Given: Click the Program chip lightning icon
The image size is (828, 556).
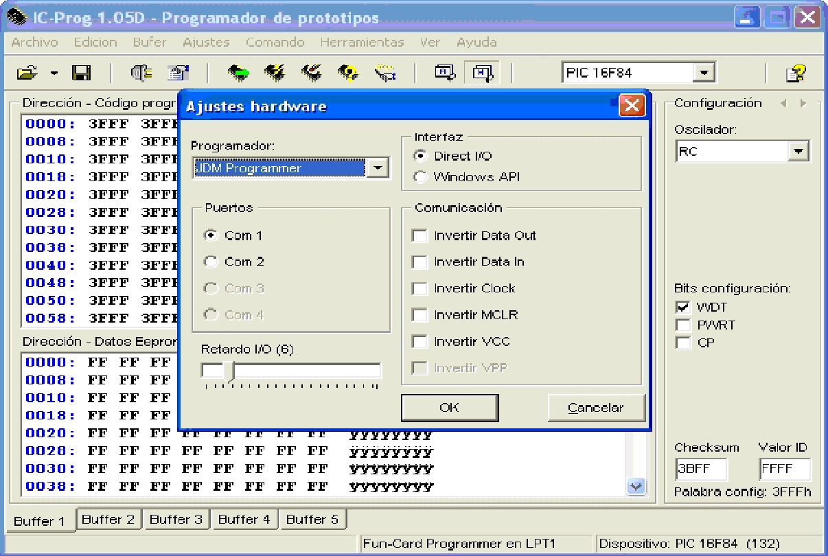Looking at the screenshot, I should pyautogui.click(x=275, y=73).
